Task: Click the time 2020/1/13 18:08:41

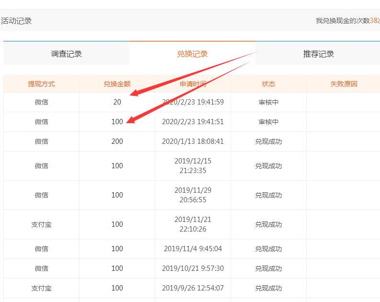Action: coord(193,141)
